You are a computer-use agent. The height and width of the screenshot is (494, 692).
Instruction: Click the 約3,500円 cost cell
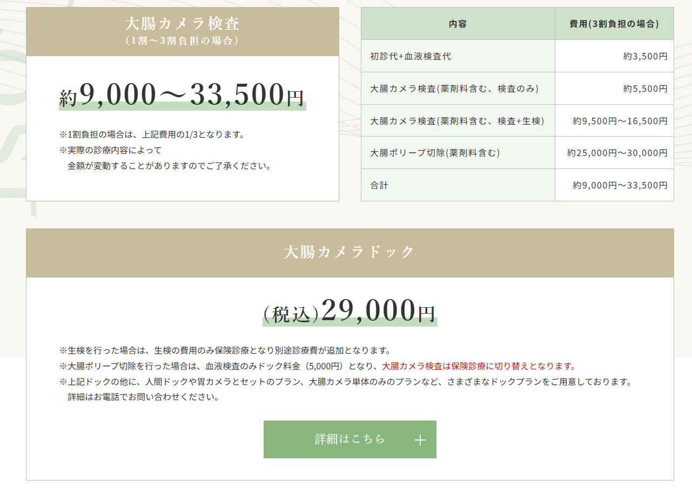(645, 56)
